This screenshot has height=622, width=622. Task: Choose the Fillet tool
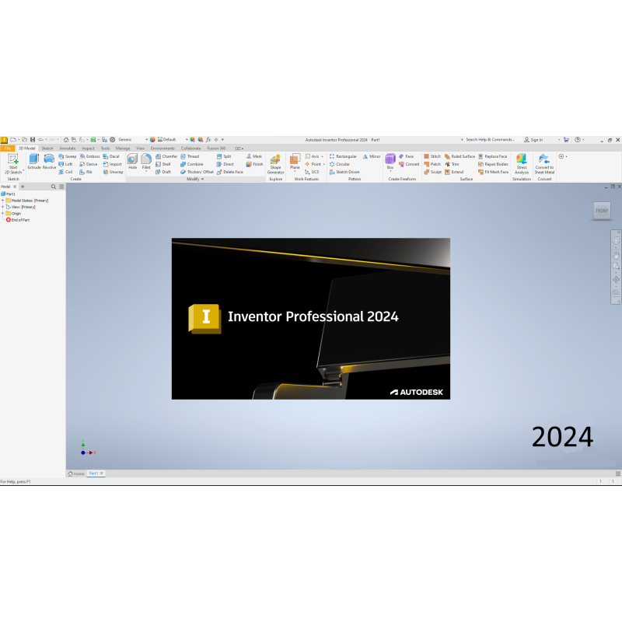point(146,161)
